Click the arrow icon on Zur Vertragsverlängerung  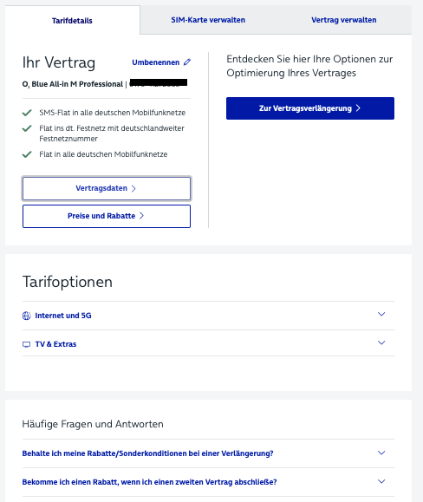click(x=358, y=108)
